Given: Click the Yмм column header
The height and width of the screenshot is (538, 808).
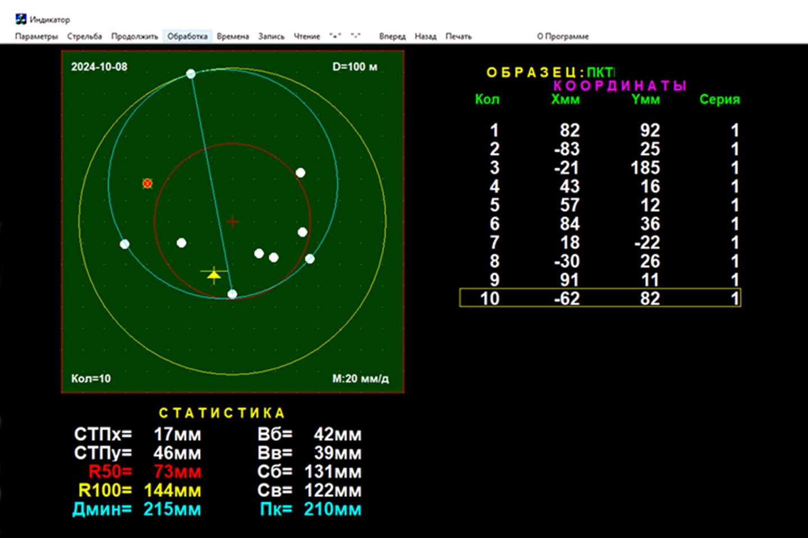Looking at the screenshot, I should (x=645, y=99).
